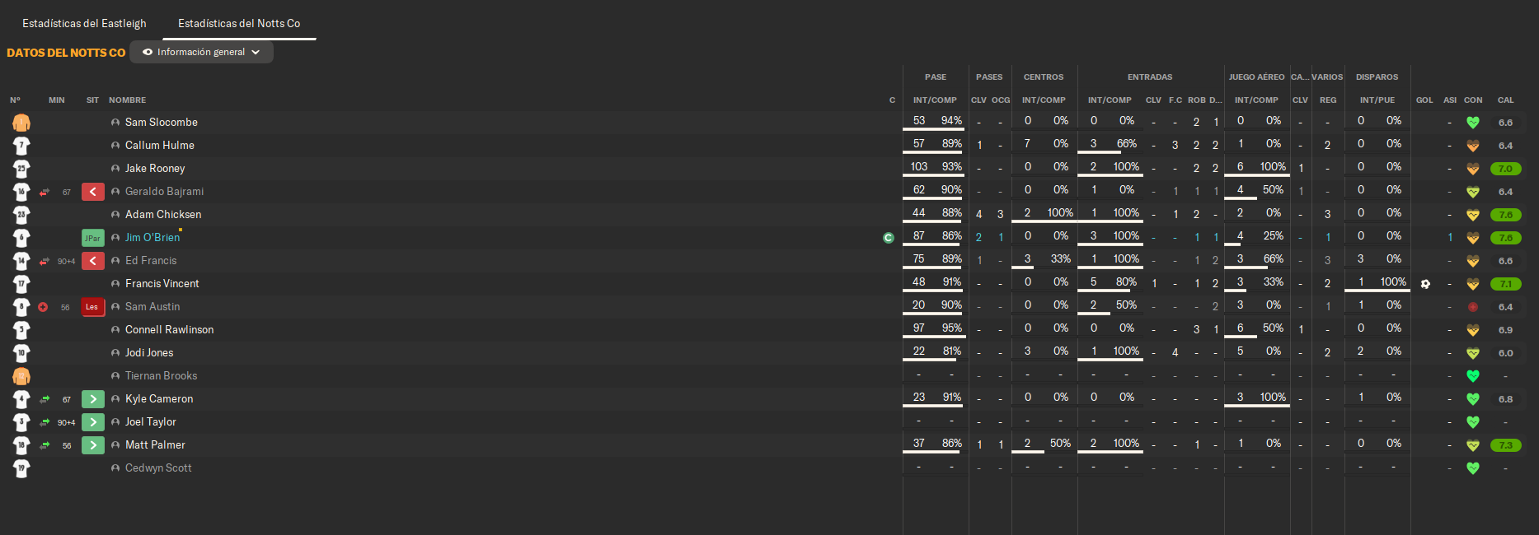
Task: Sort by the ROB column header
Action: pos(1197,100)
